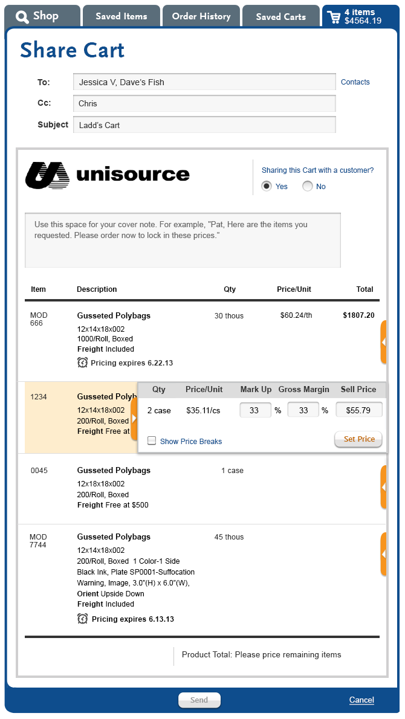Open the Saved Items tab
The image size is (405, 719).
tap(121, 16)
